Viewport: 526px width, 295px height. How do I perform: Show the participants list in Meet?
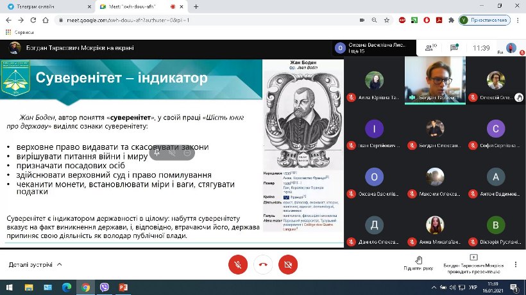pos(430,48)
